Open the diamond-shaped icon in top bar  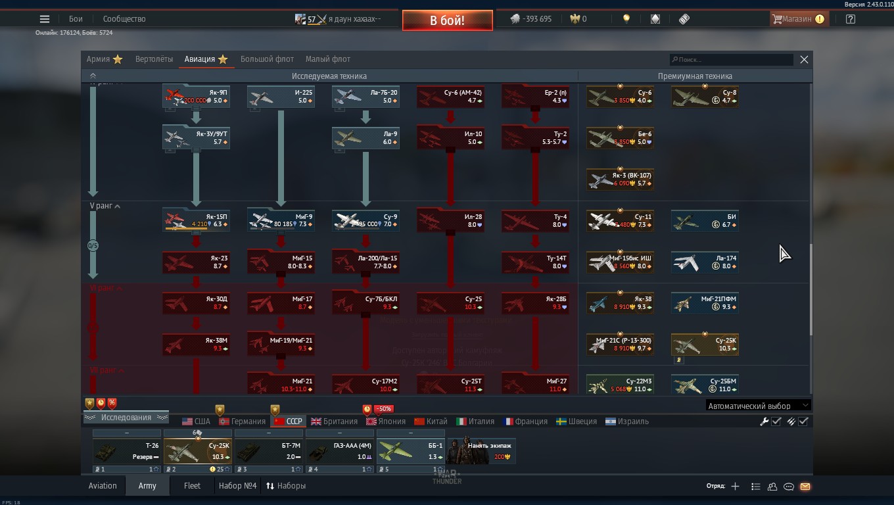(655, 19)
